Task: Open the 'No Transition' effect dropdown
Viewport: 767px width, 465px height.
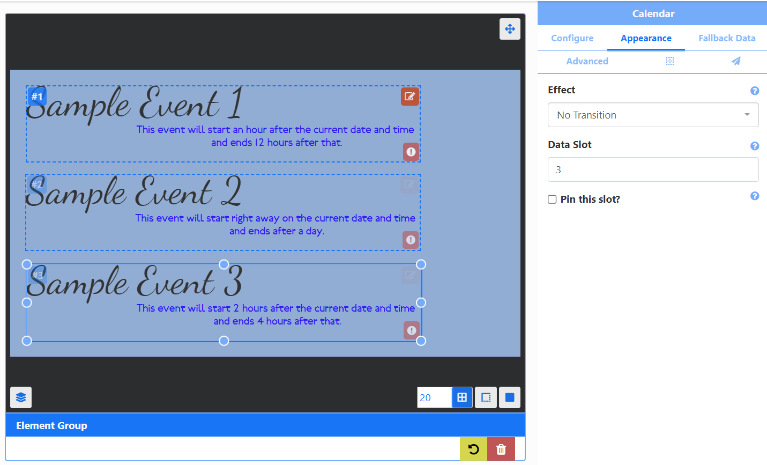Action: tap(653, 115)
